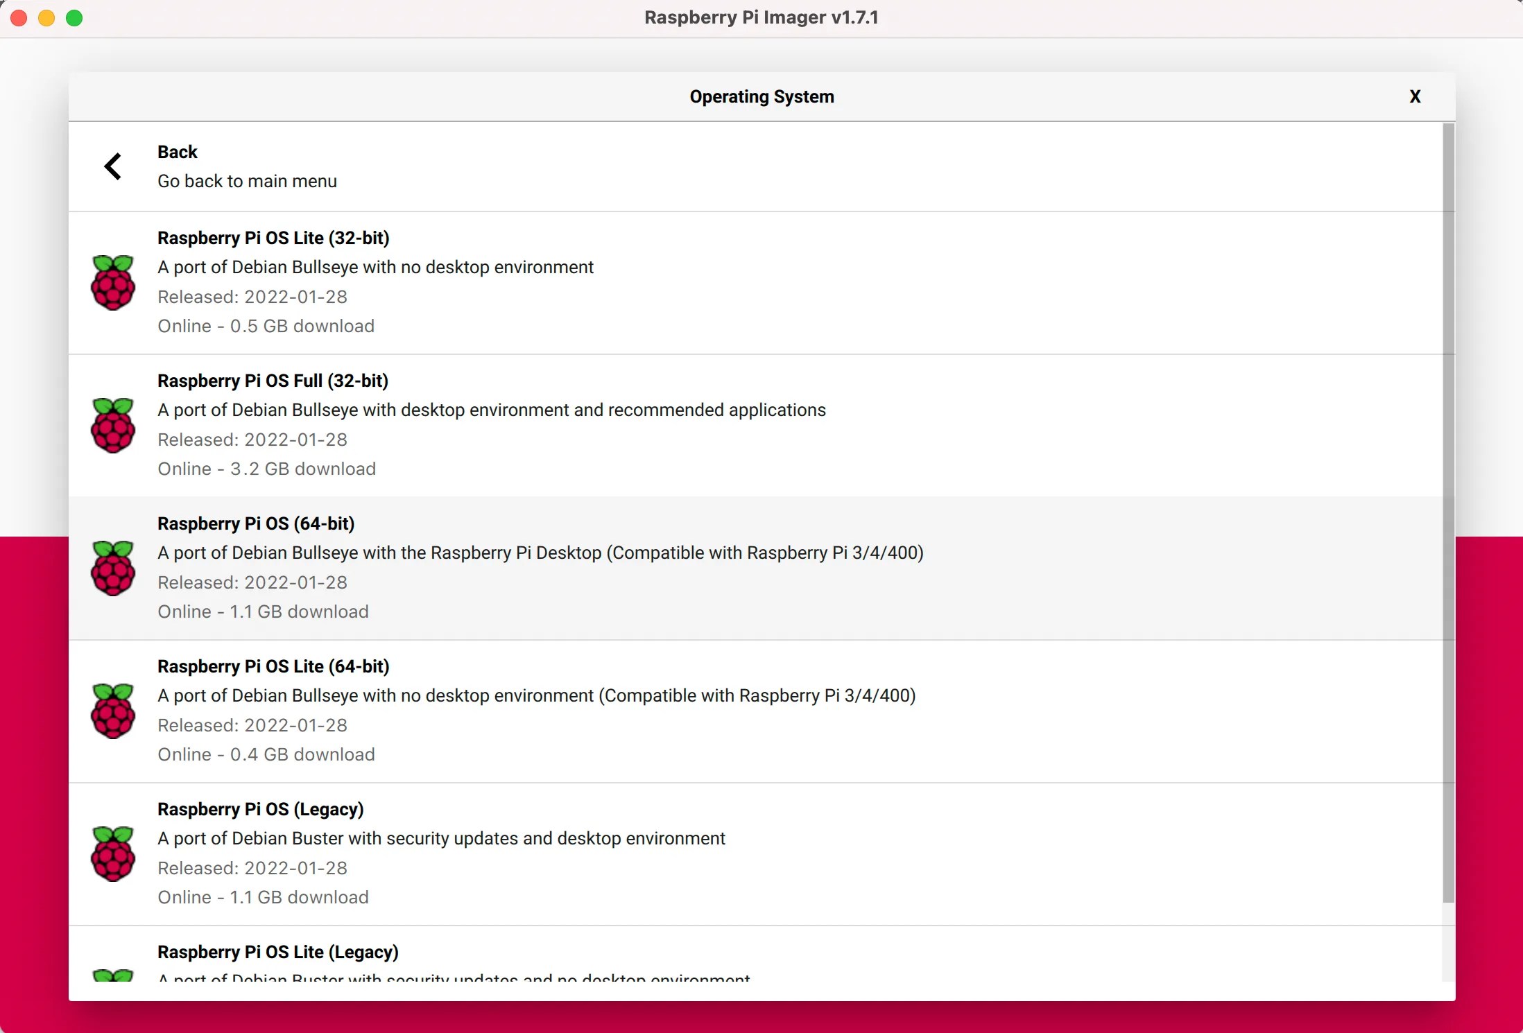Click the Raspberry Pi logo beside OS (64-bit)
This screenshot has width=1523, height=1033.
(113, 568)
